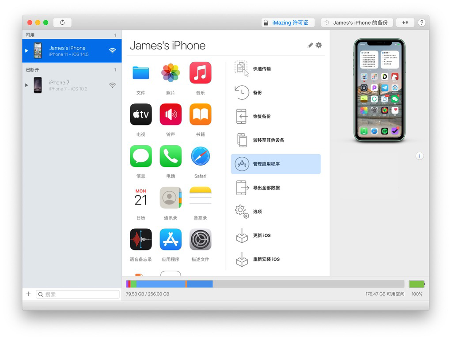Viewport: 451px width, 340px height.
Task: Open the 语音备忘录 (Voice Memos) icon
Action: [140, 239]
